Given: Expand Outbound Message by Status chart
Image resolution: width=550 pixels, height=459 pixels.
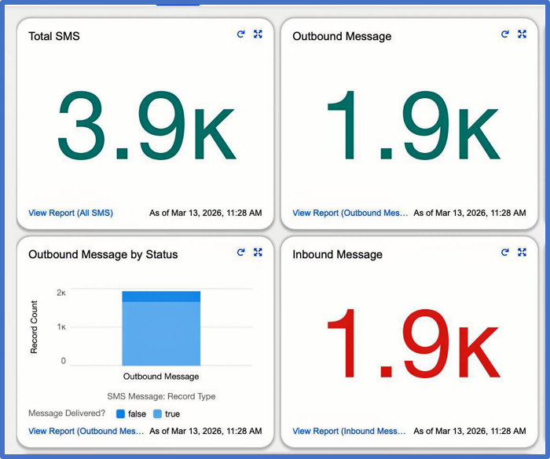Looking at the screenshot, I should click(x=258, y=253).
